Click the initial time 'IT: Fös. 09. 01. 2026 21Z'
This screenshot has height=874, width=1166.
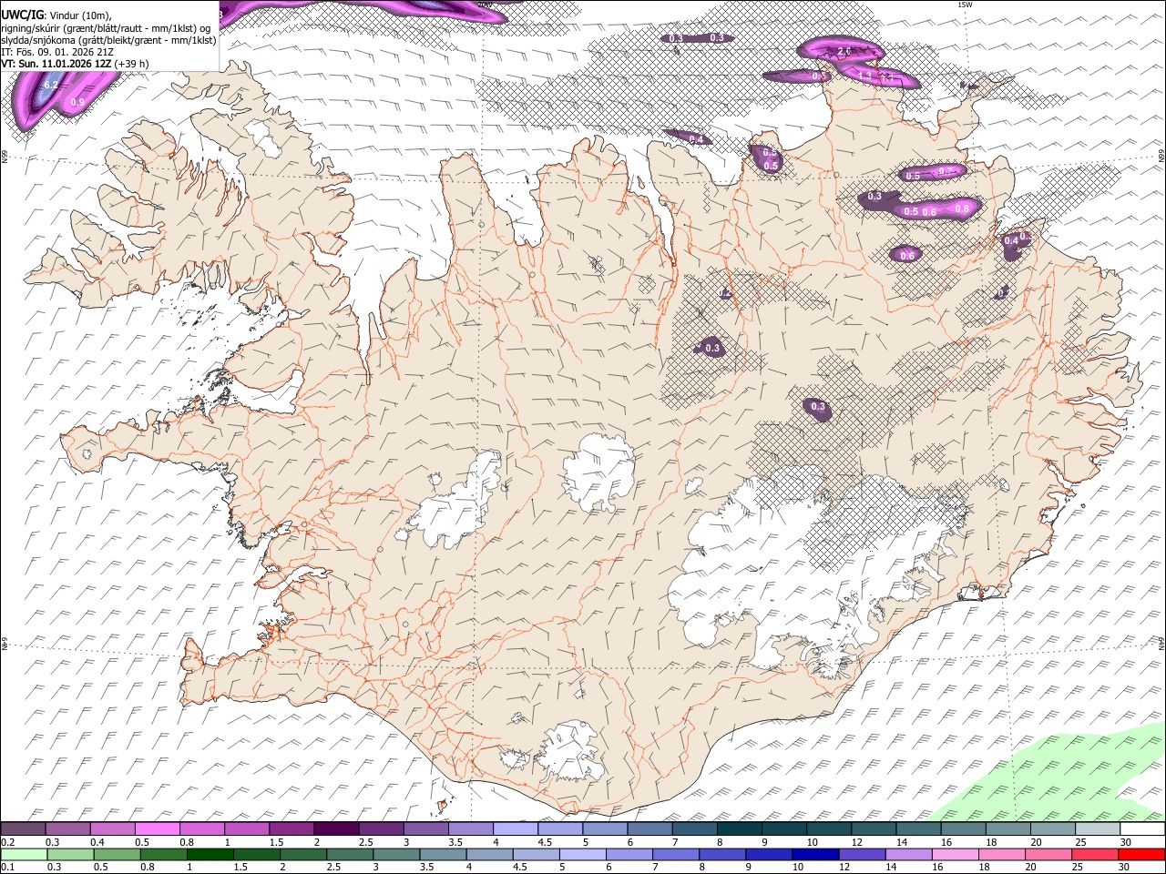pos(57,52)
